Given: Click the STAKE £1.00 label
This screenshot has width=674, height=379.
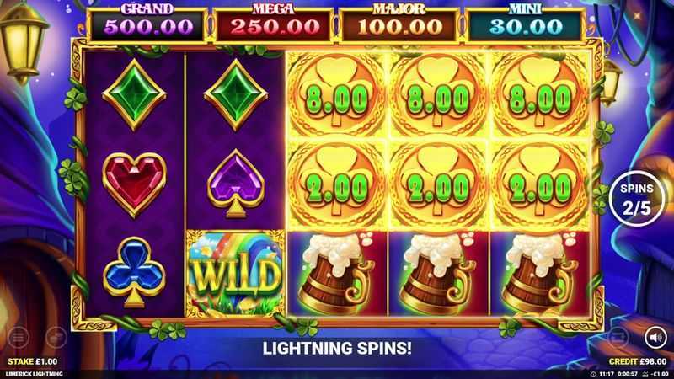Looking at the screenshot, I should click(x=32, y=362).
